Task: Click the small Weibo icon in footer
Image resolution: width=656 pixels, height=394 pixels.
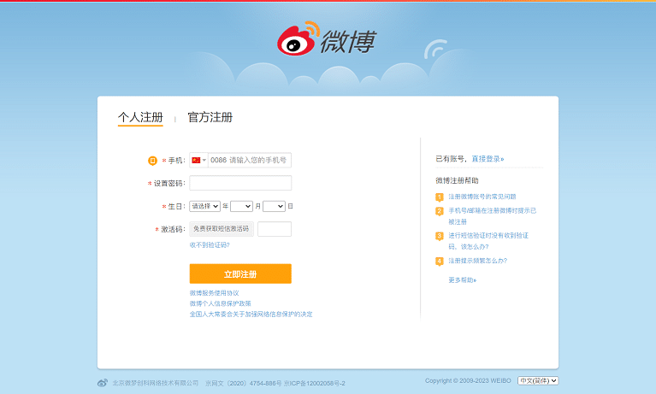Action: tap(103, 382)
